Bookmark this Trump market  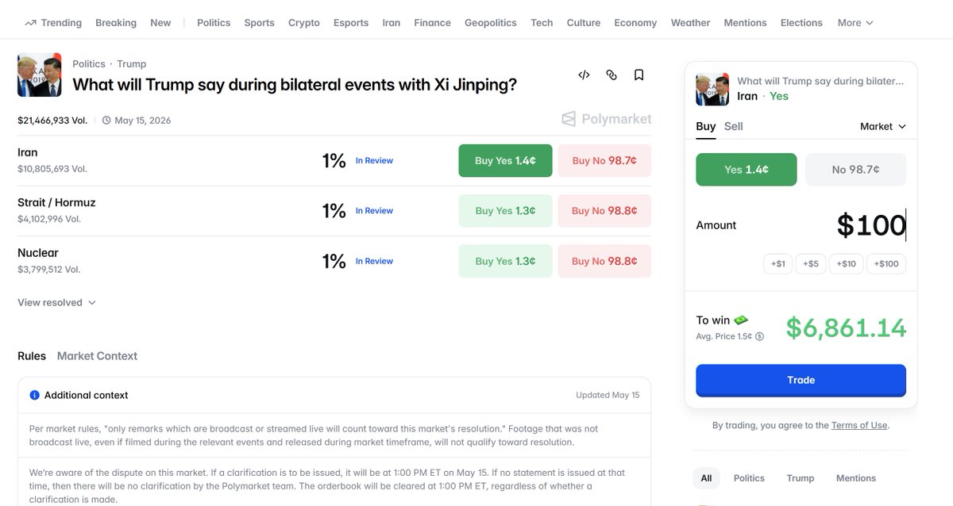coord(639,75)
